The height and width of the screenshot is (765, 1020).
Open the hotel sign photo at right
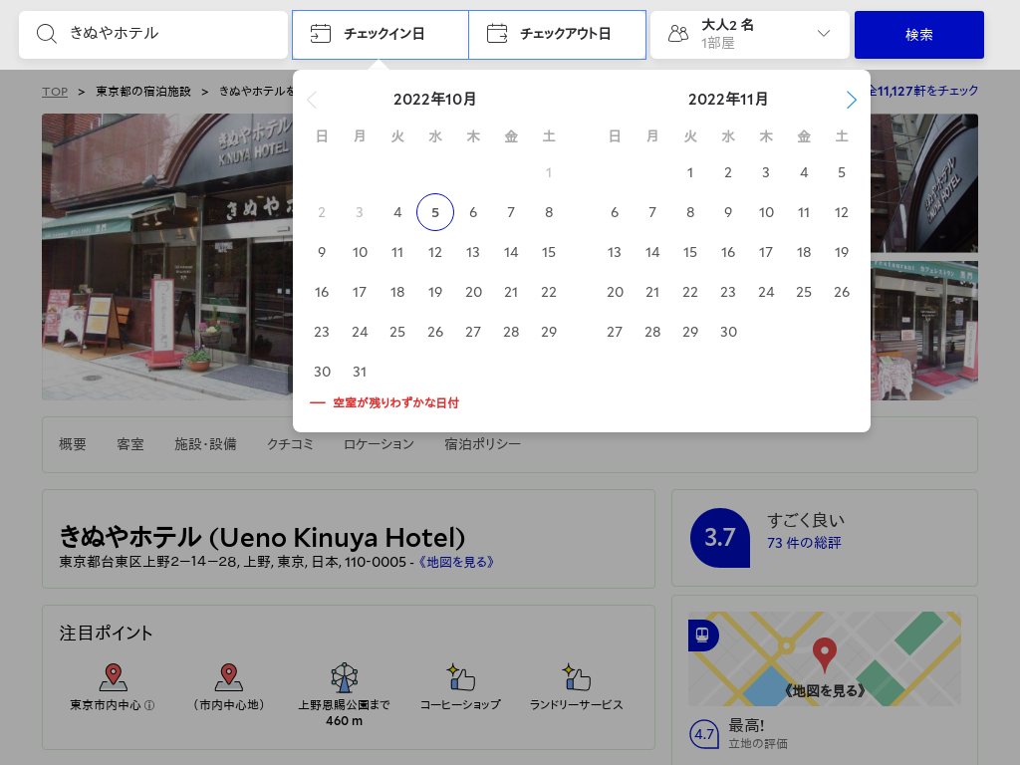coord(924,183)
